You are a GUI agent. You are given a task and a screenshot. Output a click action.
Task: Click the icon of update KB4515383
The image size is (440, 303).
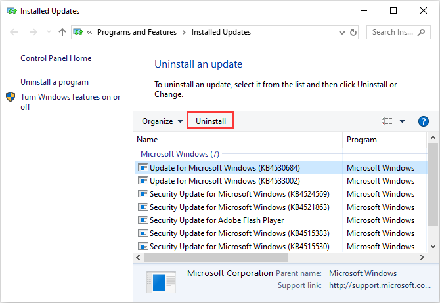[143, 233]
